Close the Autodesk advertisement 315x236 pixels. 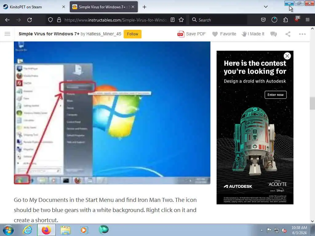[x=287, y=56]
